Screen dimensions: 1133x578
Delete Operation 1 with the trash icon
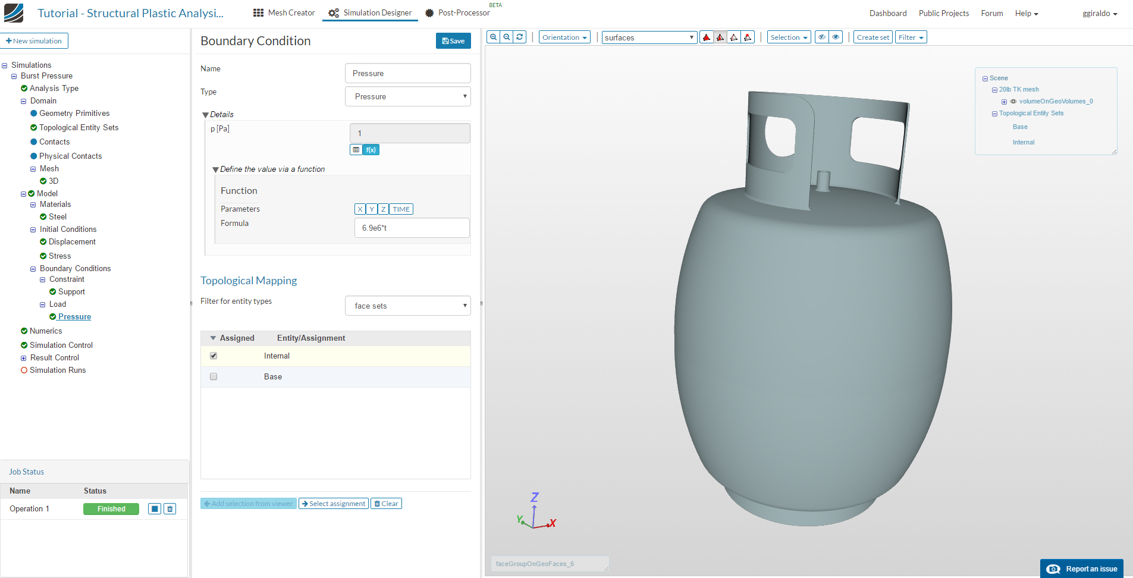[x=170, y=509]
